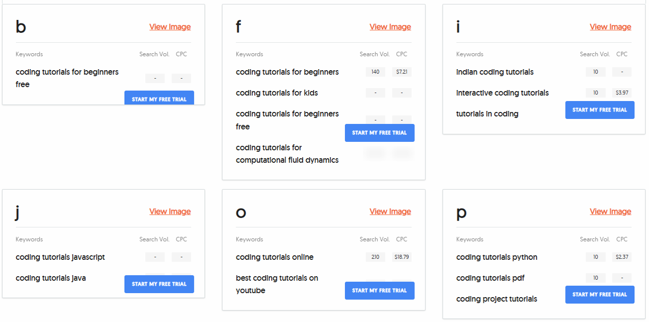This screenshot has width=649, height=322.
Task: Click the $18.79 CPC value
Action: (401, 257)
